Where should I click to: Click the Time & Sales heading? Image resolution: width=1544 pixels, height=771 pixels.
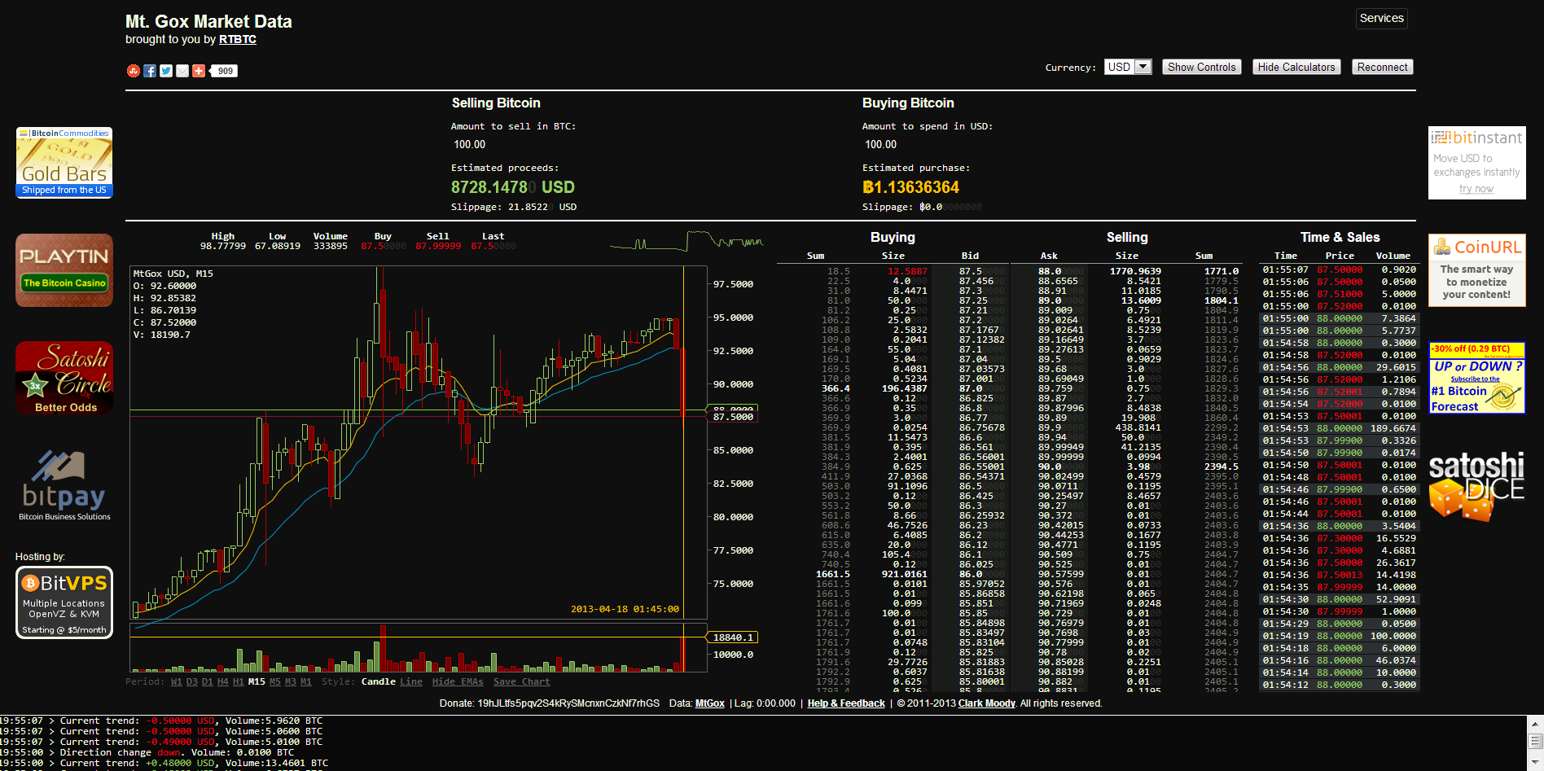click(x=1340, y=238)
